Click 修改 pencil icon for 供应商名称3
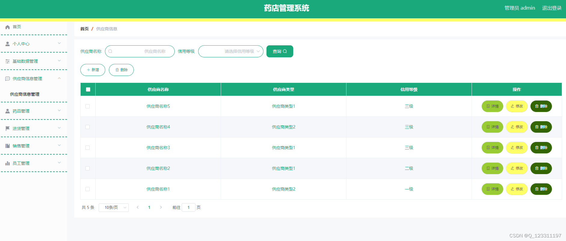Screen dimensions: 566x241 click(512, 148)
